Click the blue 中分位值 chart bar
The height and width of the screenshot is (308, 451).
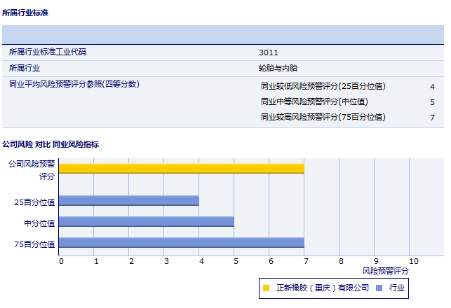click(x=147, y=222)
